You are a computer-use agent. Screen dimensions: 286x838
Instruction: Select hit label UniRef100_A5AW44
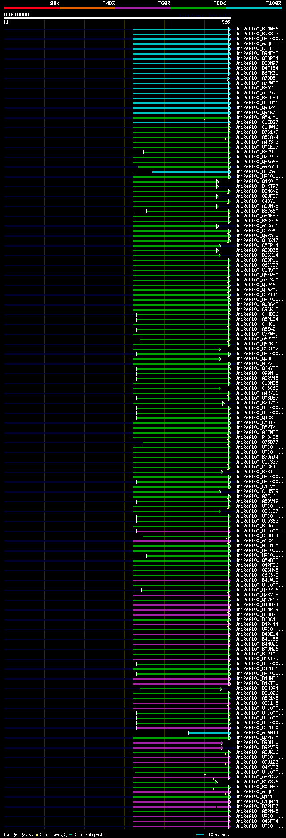tap(257, 732)
